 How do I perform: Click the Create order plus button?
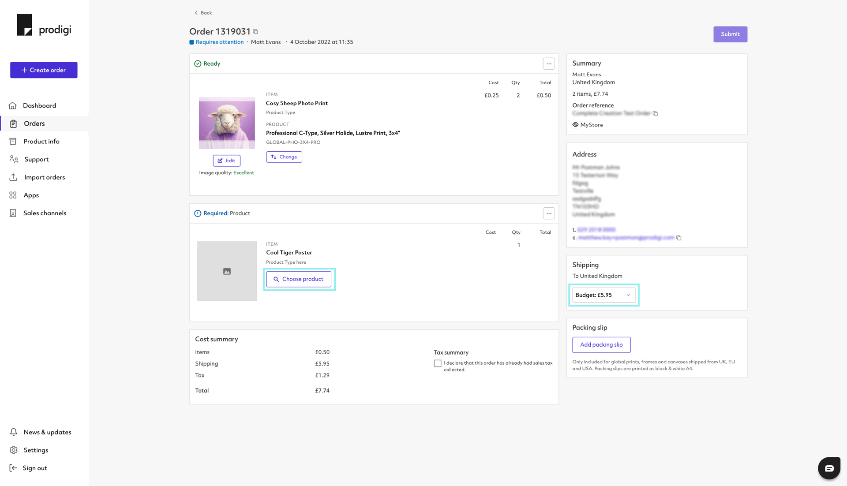(44, 70)
